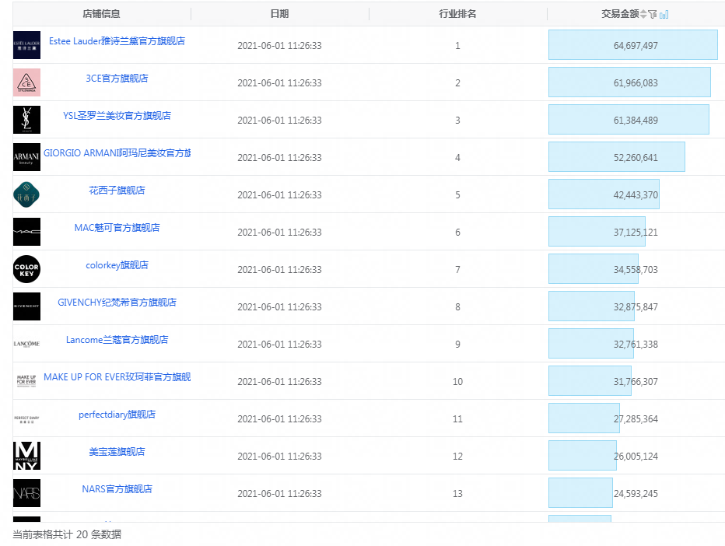Image resolution: width=725 pixels, height=546 pixels.
Task: Click the 行业排名 column header
Action: 457,14
